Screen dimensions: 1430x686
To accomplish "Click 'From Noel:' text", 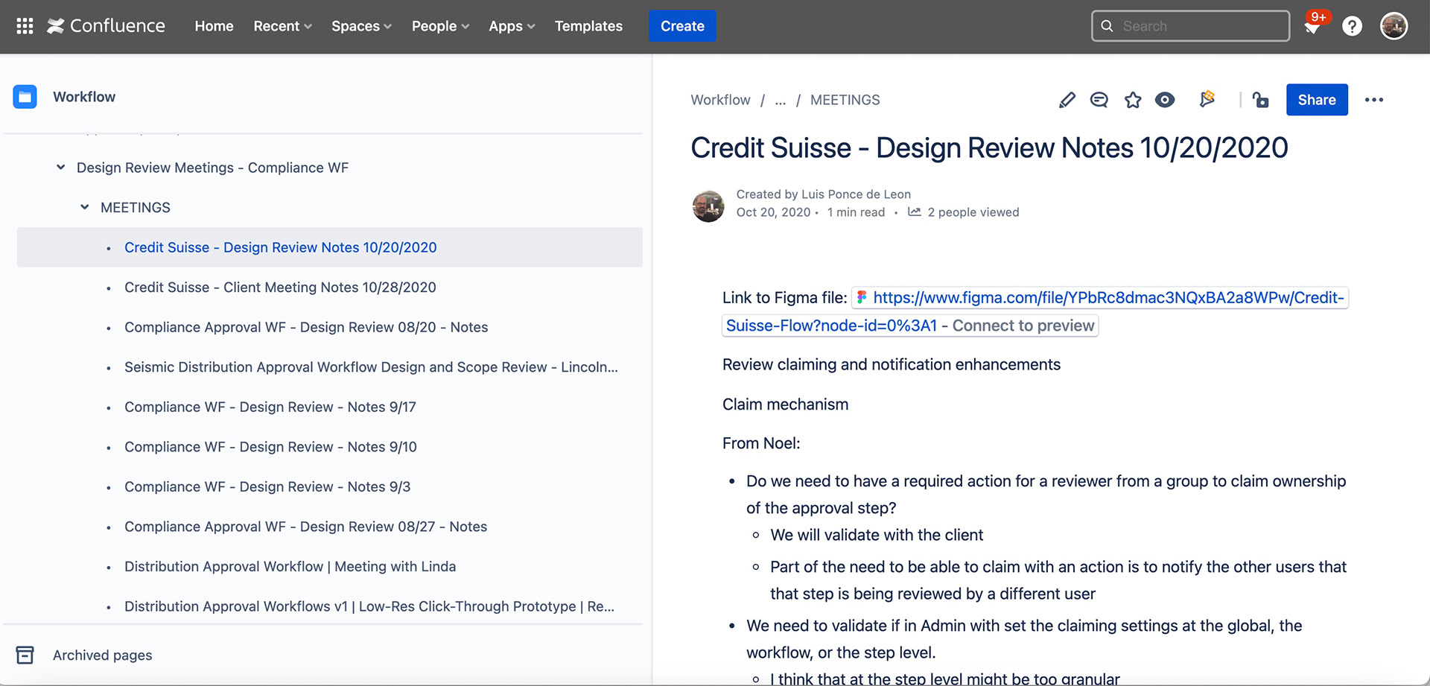I will (761, 443).
